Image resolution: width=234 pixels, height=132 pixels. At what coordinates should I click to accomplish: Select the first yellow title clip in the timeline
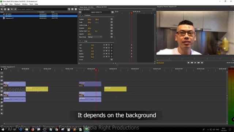37,89
